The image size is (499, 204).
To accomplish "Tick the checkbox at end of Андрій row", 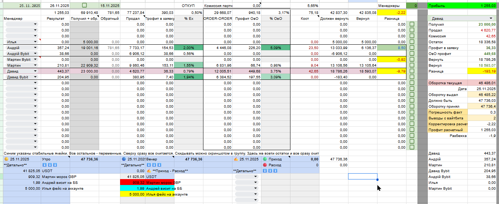I will point(412,48).
